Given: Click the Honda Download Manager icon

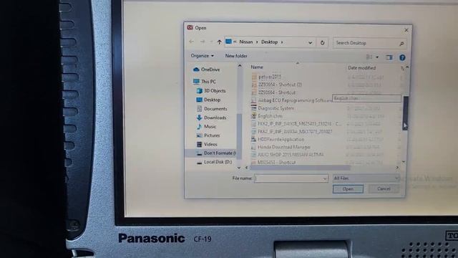Looking at the screenshot, I should tap(253, 147).
